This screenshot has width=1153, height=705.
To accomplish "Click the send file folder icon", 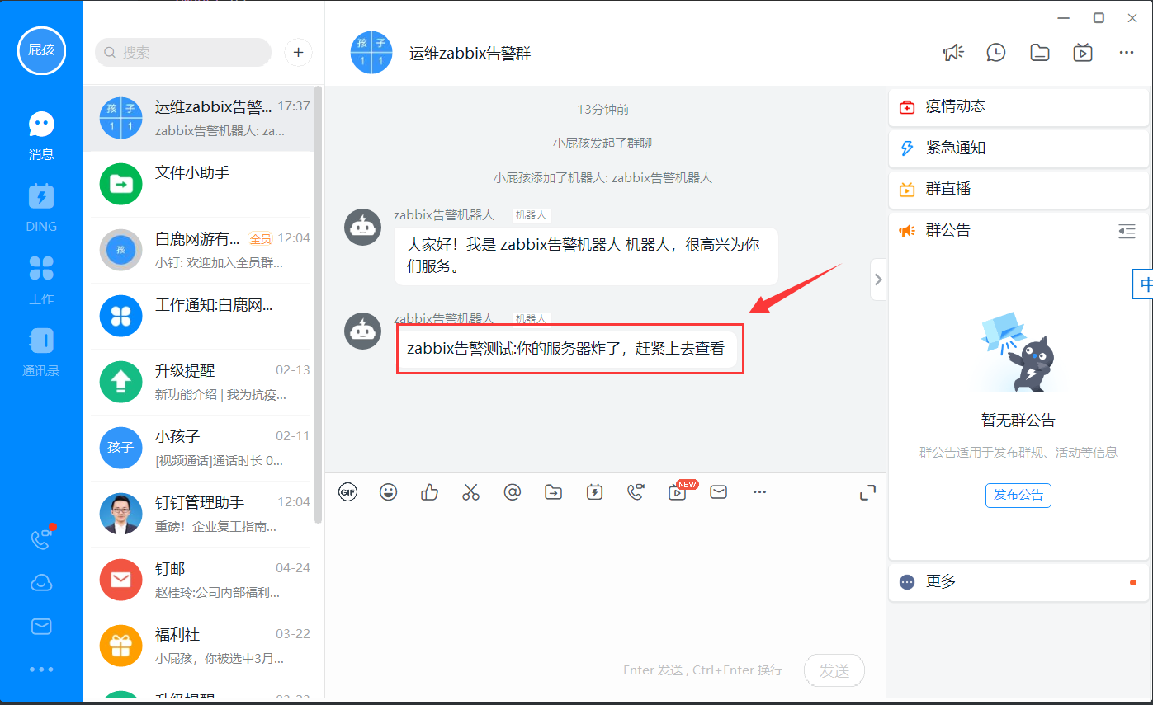I will coord(553,492).
